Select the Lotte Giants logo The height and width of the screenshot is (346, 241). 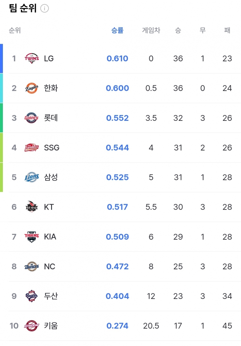(x=31, y=118)
